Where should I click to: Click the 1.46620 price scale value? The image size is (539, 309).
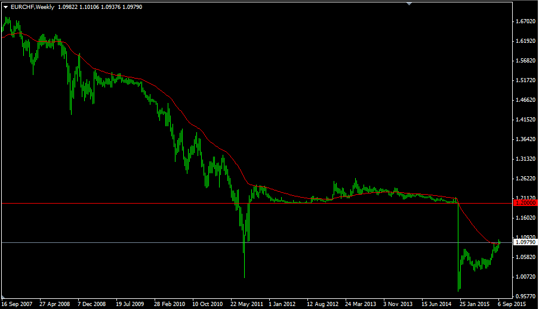(526, 100)
